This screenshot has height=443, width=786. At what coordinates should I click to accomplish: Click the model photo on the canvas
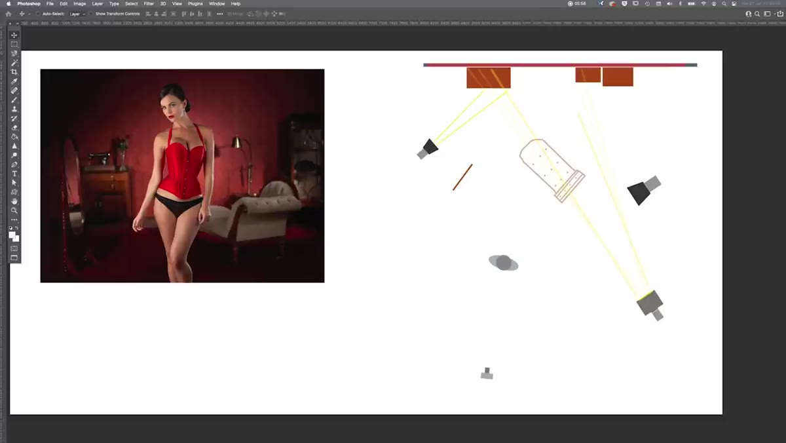[x=182, y=176]
